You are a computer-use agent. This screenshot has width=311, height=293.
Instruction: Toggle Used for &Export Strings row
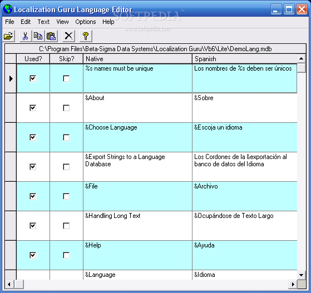click(33, 167)
